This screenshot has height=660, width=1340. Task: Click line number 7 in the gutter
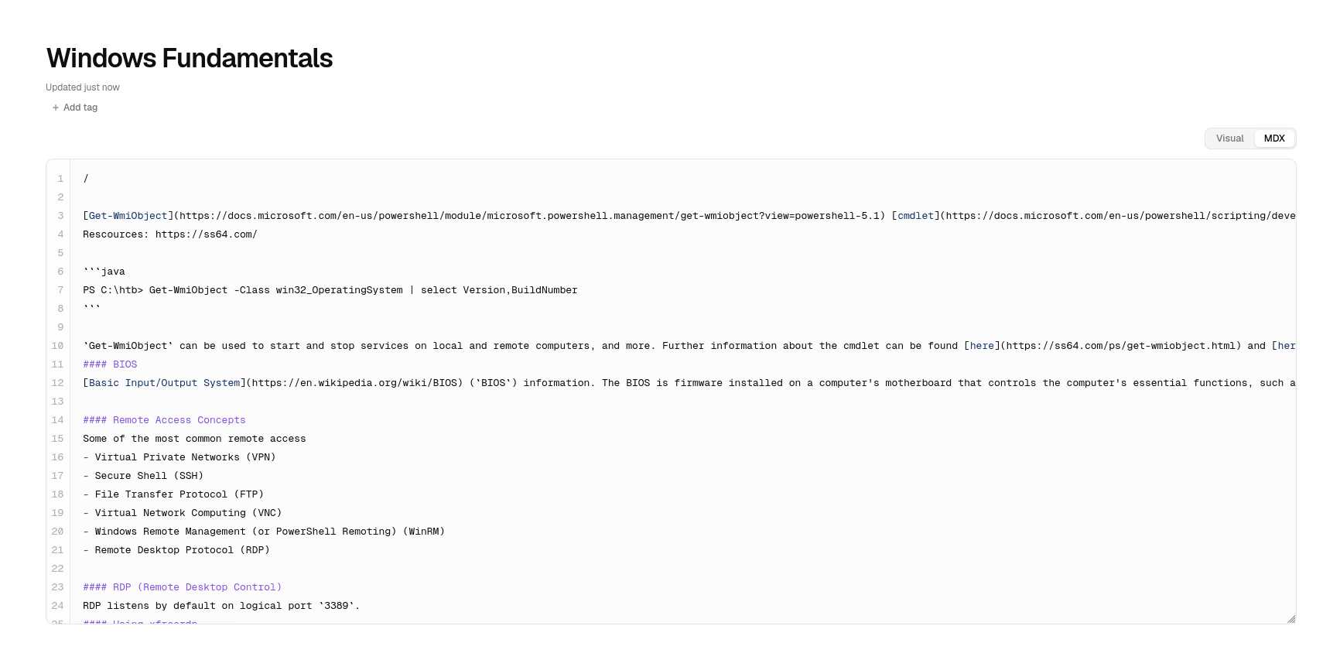(x=60, y=290)
